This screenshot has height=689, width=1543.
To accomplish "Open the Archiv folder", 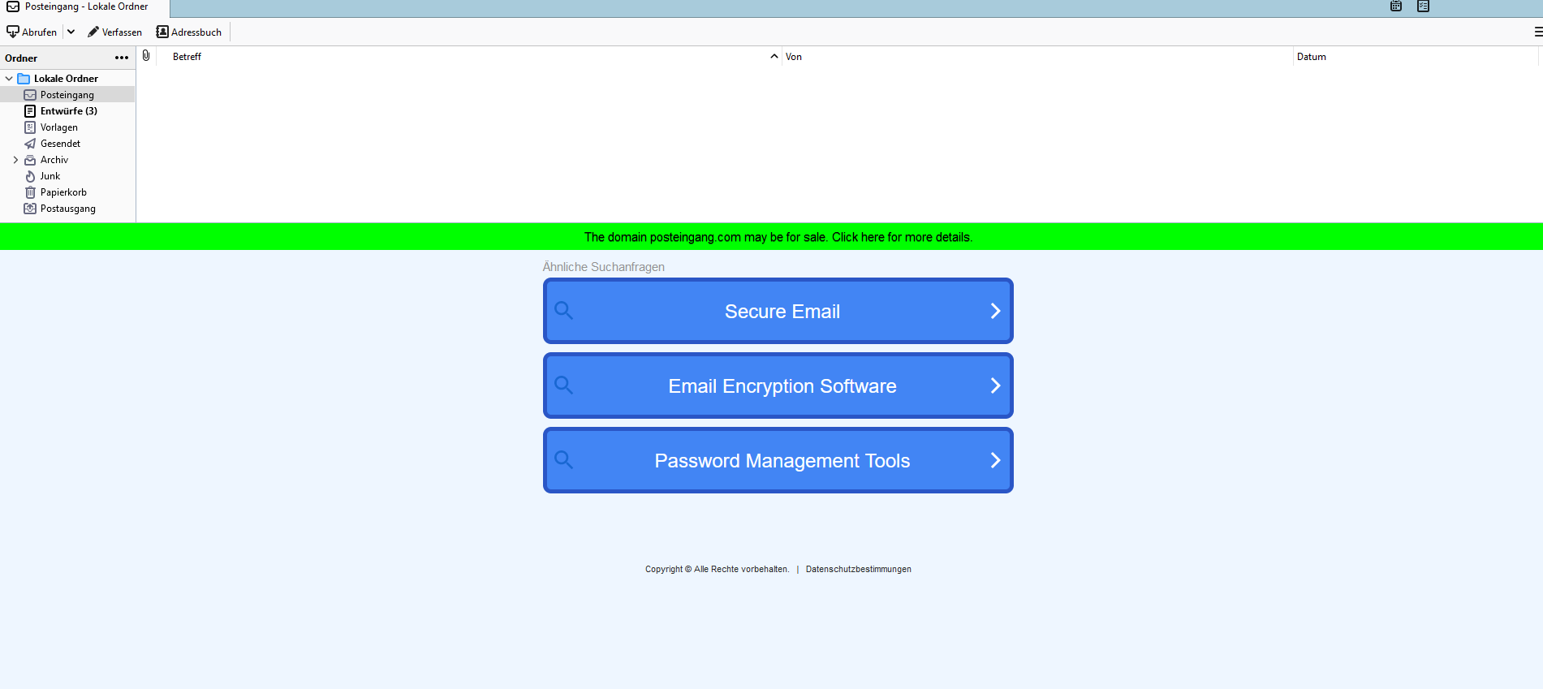I will click(x=67, y=160).
